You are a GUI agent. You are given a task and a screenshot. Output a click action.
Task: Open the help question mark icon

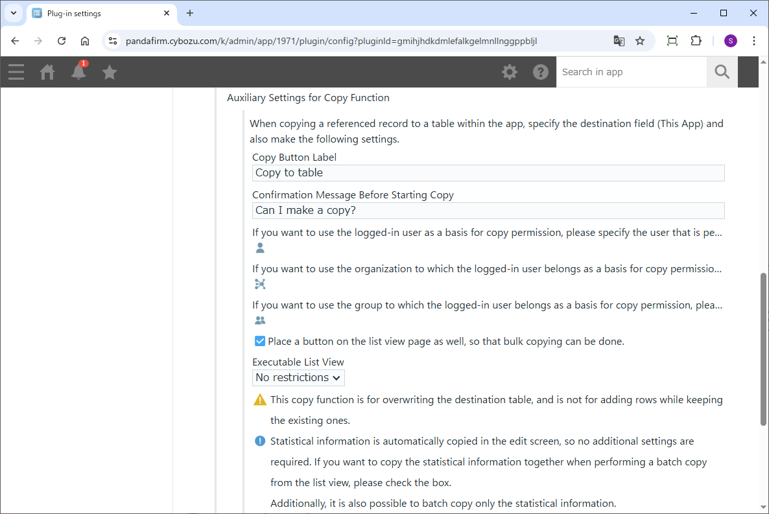click(x=541, y=72)
